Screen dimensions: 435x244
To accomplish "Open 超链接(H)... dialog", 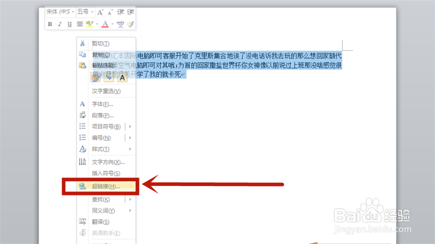I will [107, 186].
